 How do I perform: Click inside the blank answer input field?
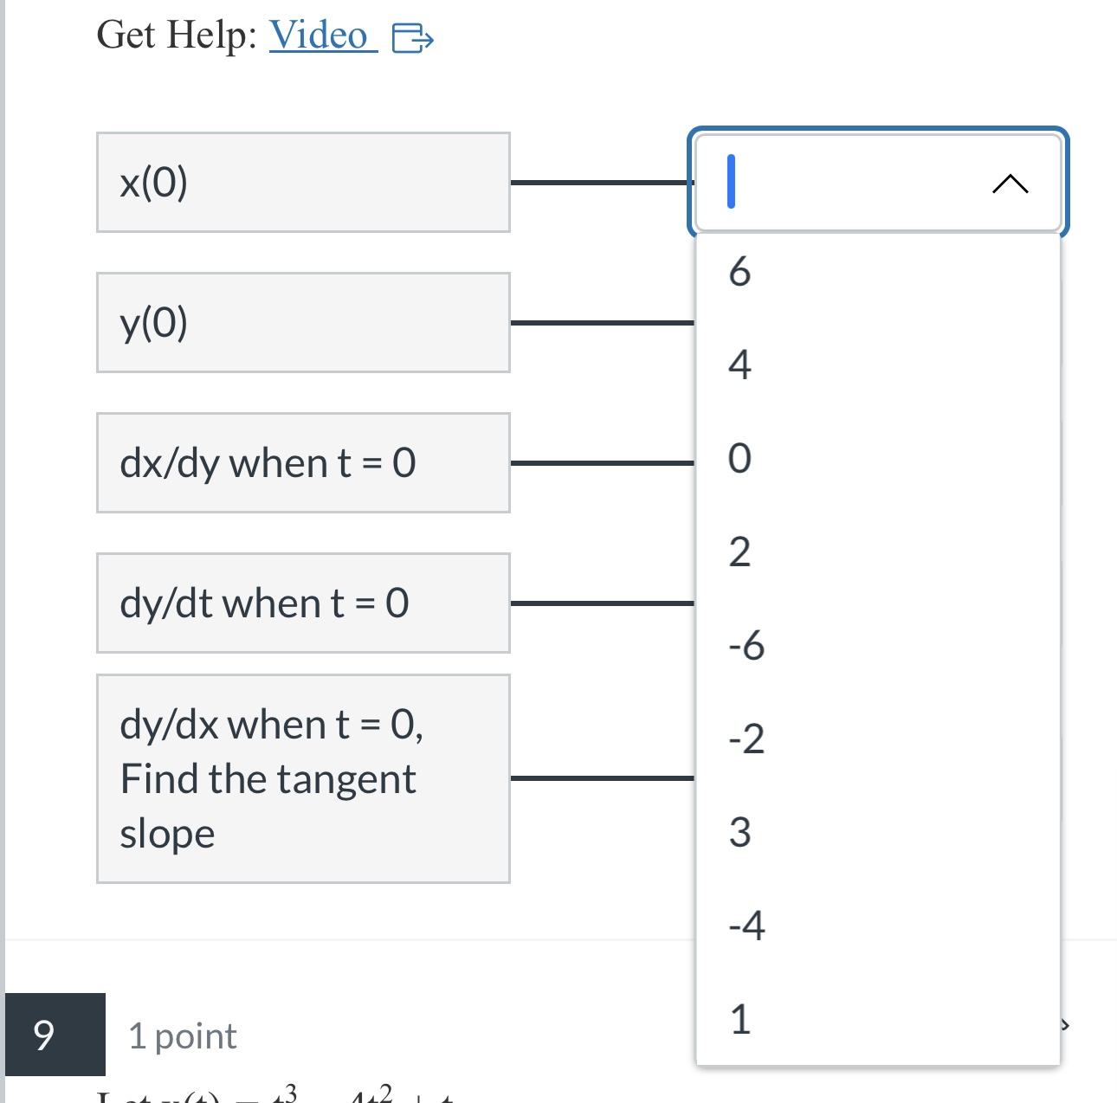pos(823,183)
